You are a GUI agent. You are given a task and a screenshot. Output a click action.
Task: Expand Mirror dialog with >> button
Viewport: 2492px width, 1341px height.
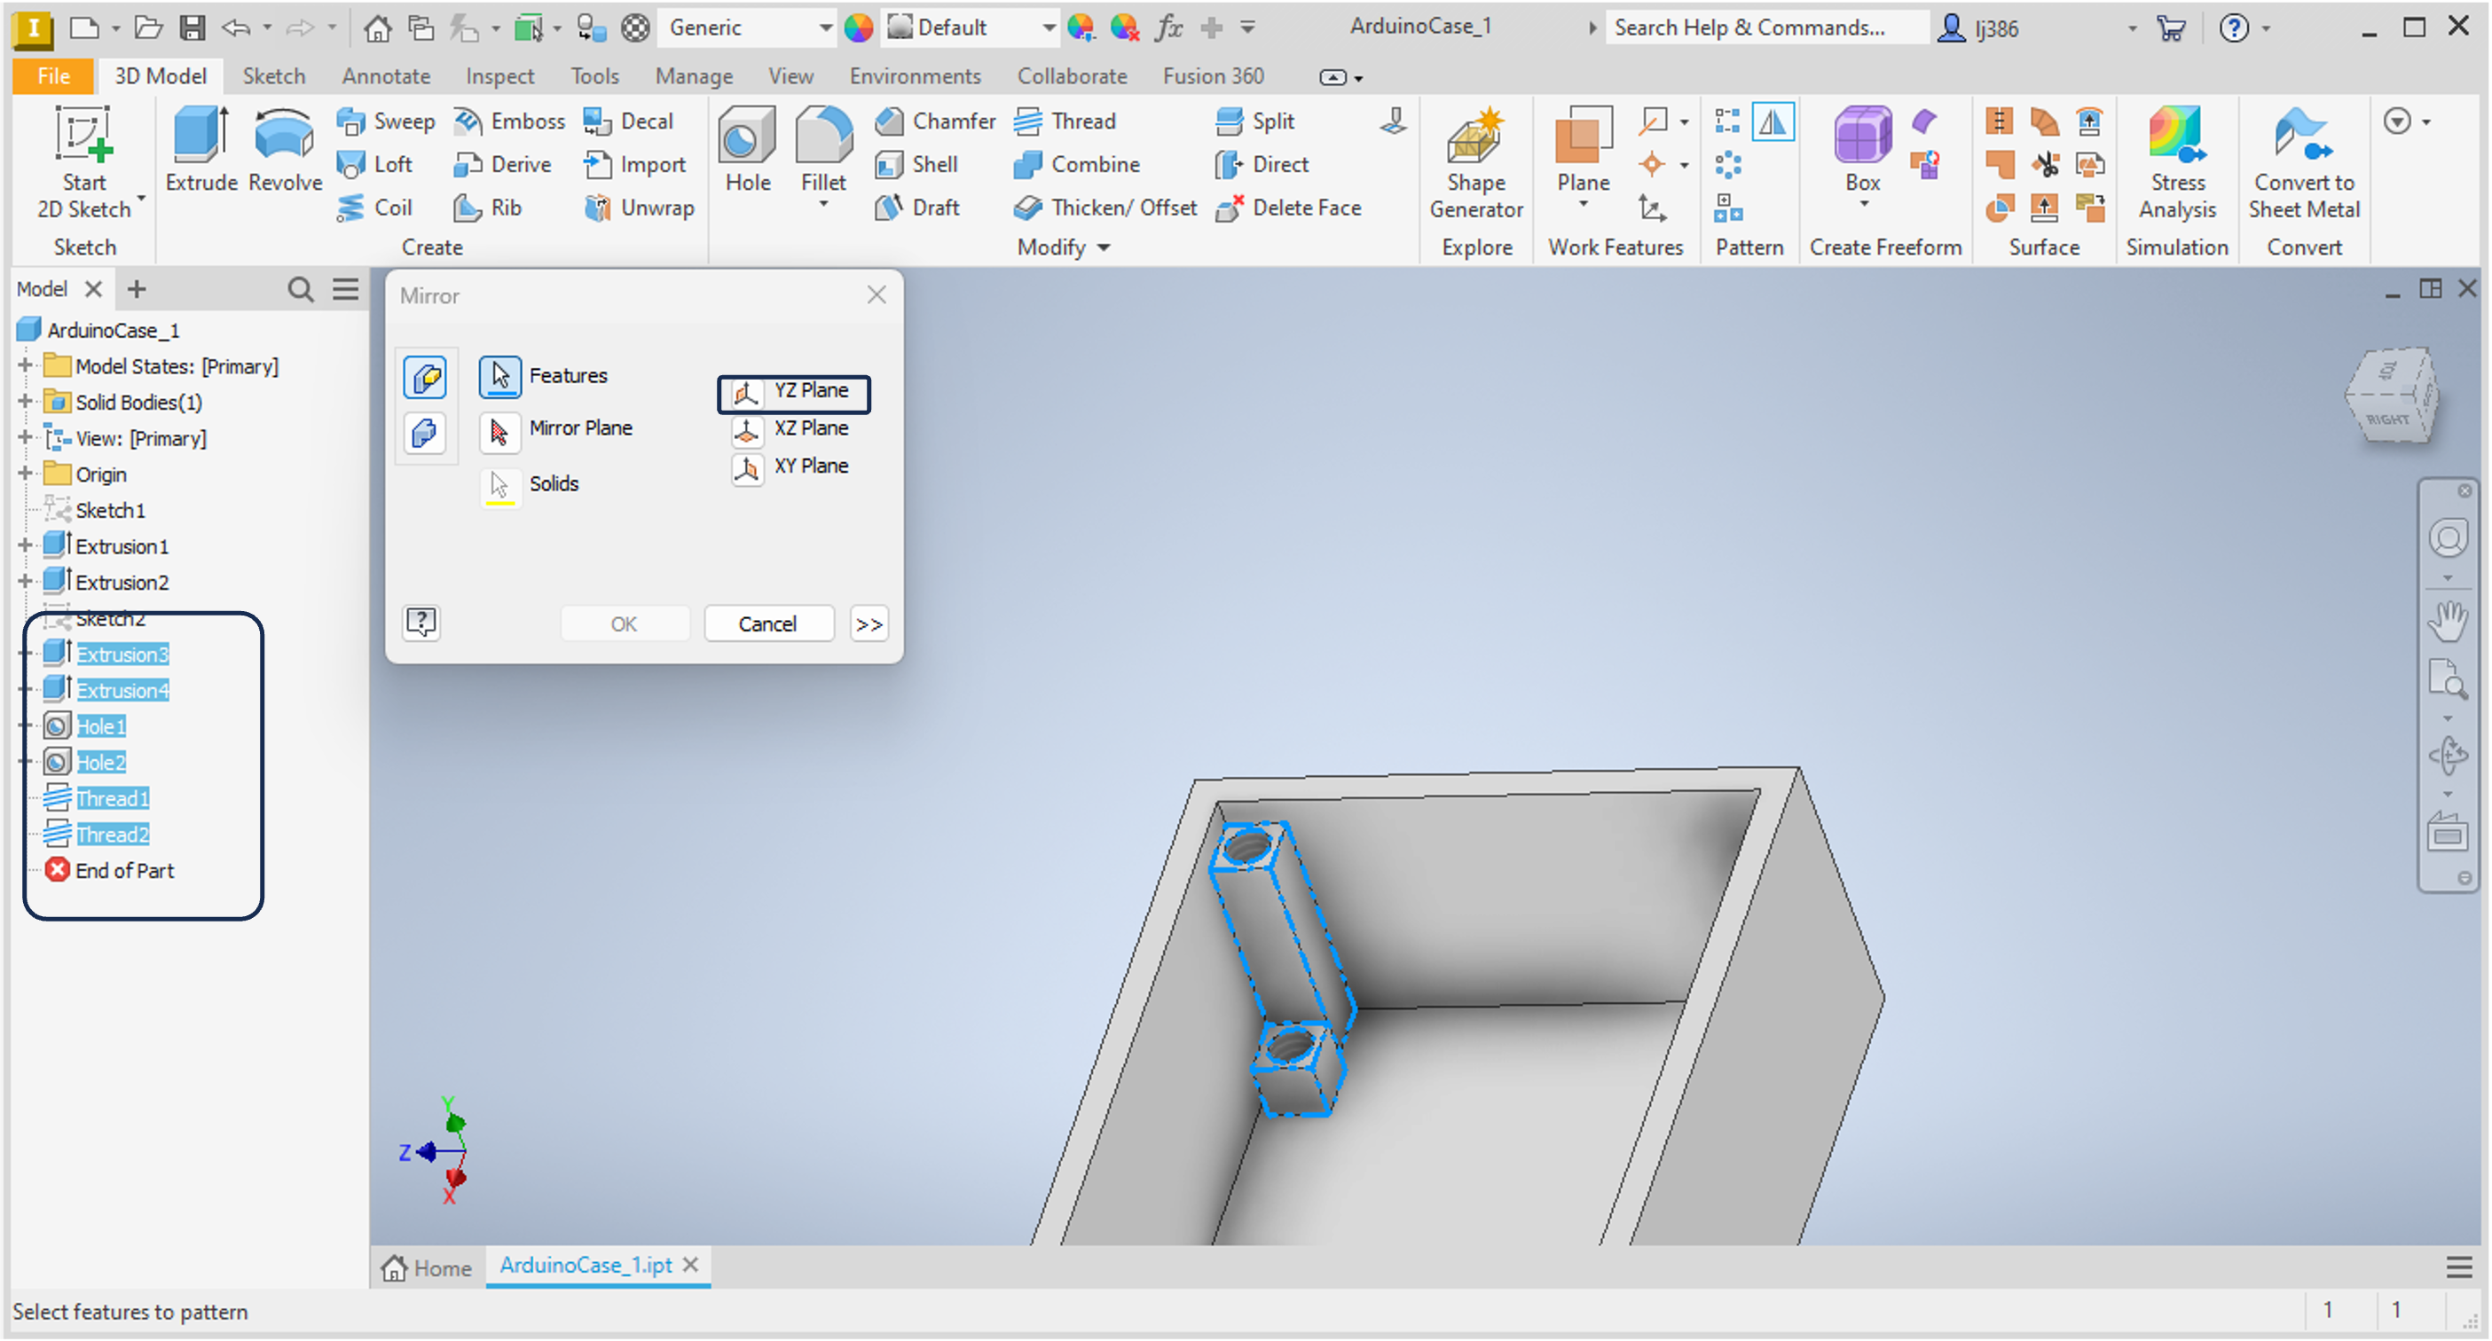[x=868, y=623]
